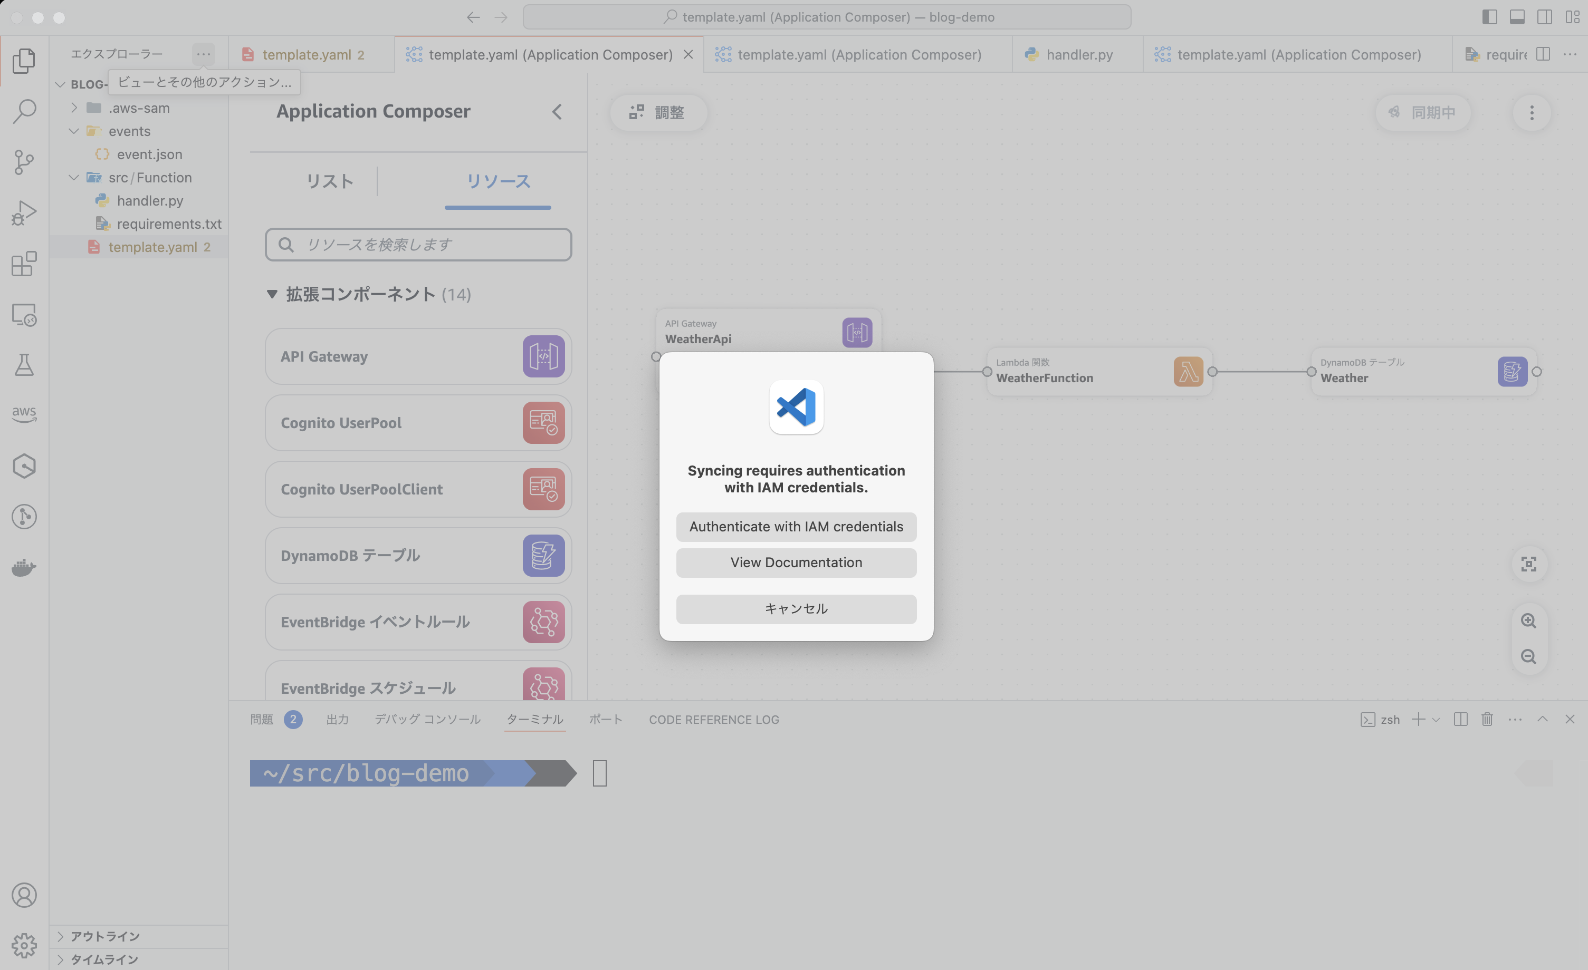
Task: Select the Cognito UserPoolClient component card
Action: click(x=418, y=489)
